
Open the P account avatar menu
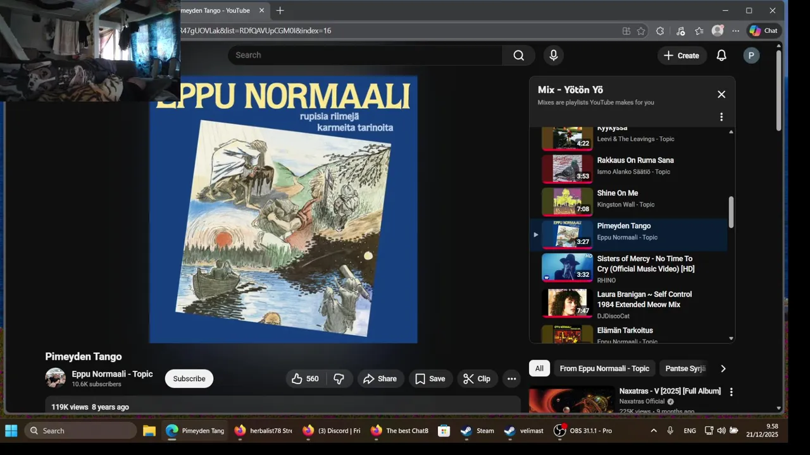[751, 56]
